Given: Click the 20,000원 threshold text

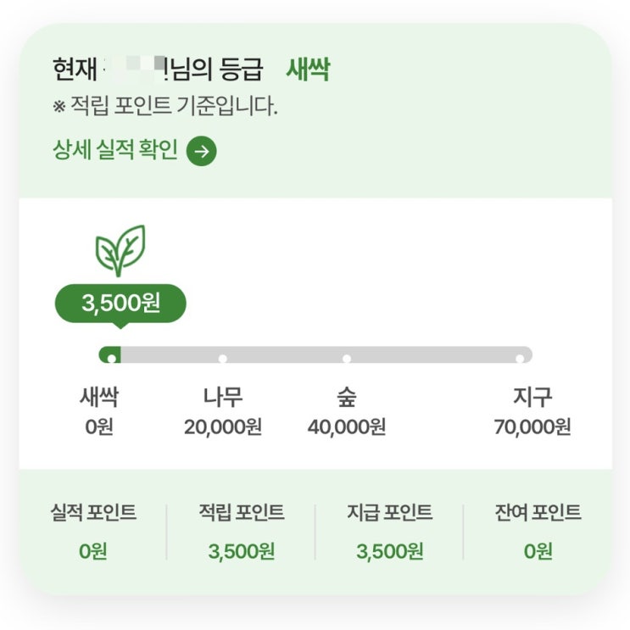Looking at the screenshot, I should [x=223, y=427].
